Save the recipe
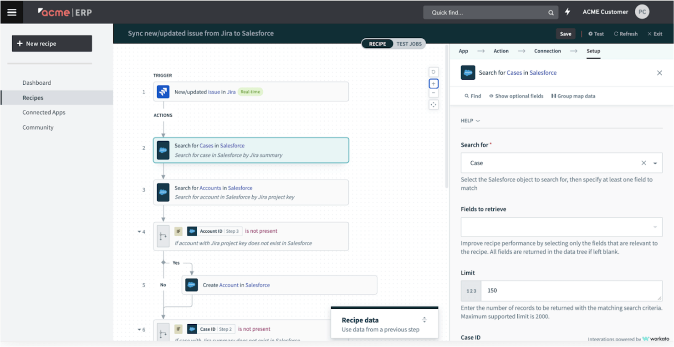Image resolution: width=674 pixels, height=347 pixels. [x=565, y=34]
